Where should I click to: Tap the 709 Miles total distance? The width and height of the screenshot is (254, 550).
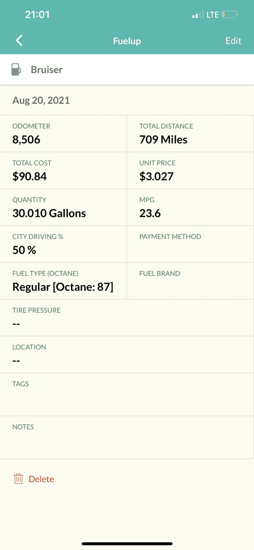163,140
